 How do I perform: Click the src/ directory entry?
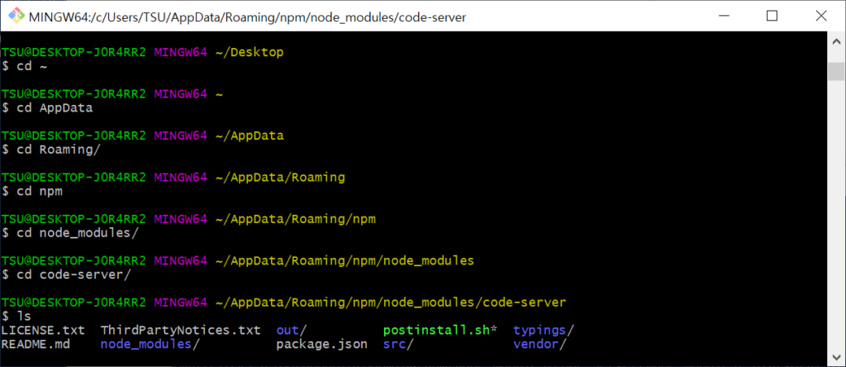398,344
